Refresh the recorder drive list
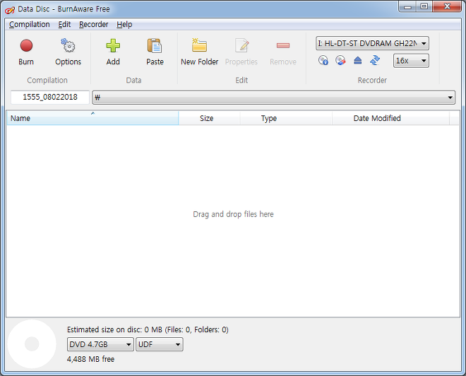466x376 pixels. [x=375, y=60]
